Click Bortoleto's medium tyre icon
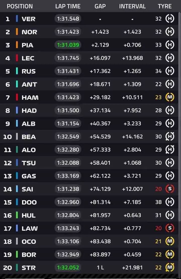Screen dimensions: 181x279 [x=170, y=254]
